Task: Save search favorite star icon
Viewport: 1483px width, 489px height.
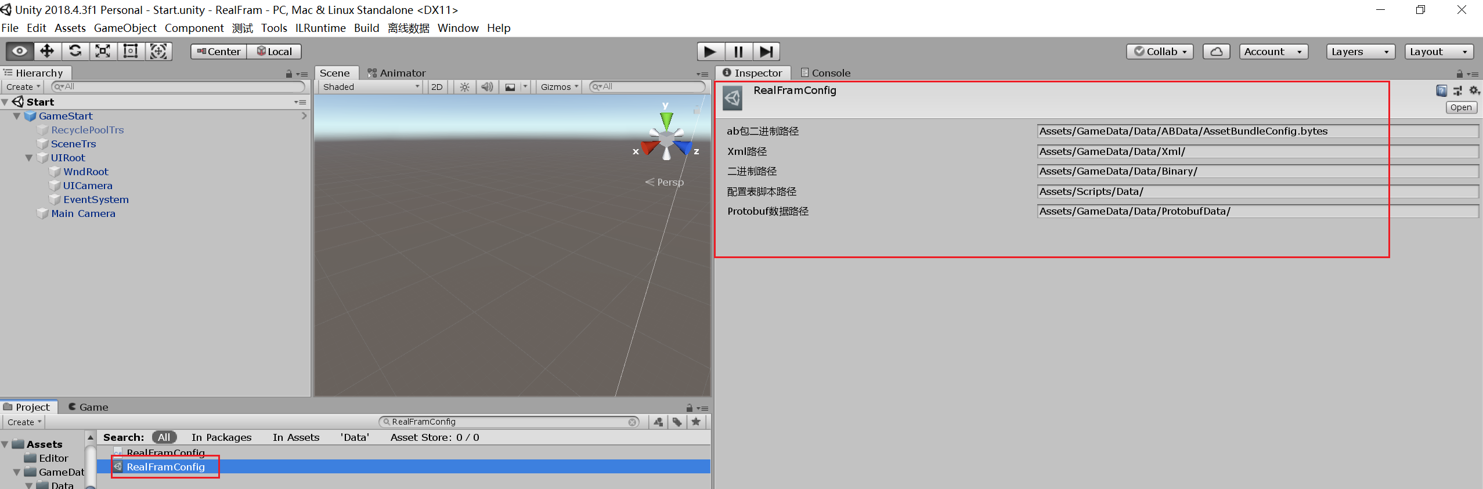Action: 695,422
